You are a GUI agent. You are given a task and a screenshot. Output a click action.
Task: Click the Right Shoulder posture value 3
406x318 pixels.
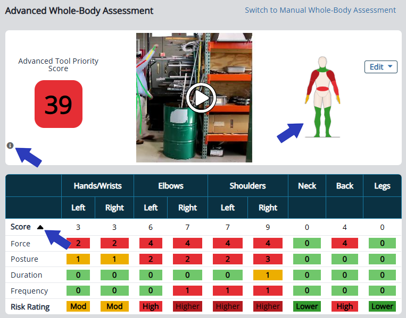(x=268, y=259)
